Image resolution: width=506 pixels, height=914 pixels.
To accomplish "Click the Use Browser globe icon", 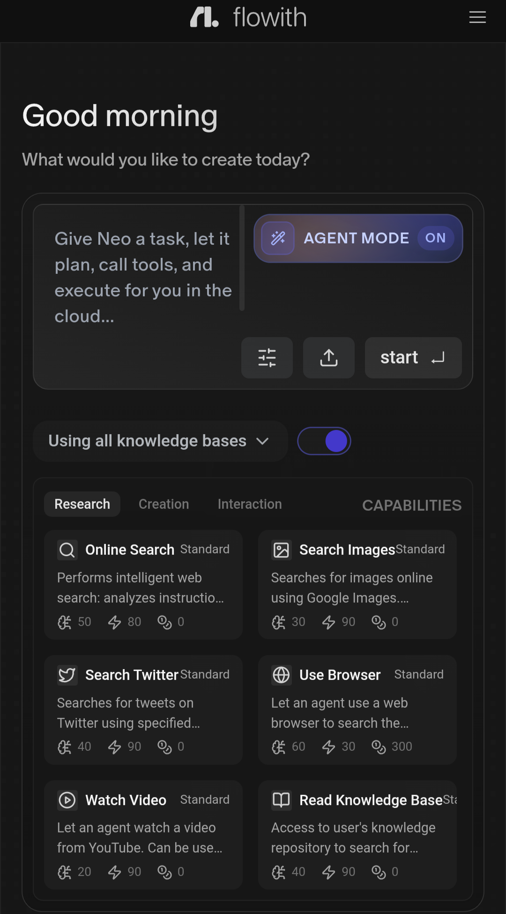I will tap(281, 675).
